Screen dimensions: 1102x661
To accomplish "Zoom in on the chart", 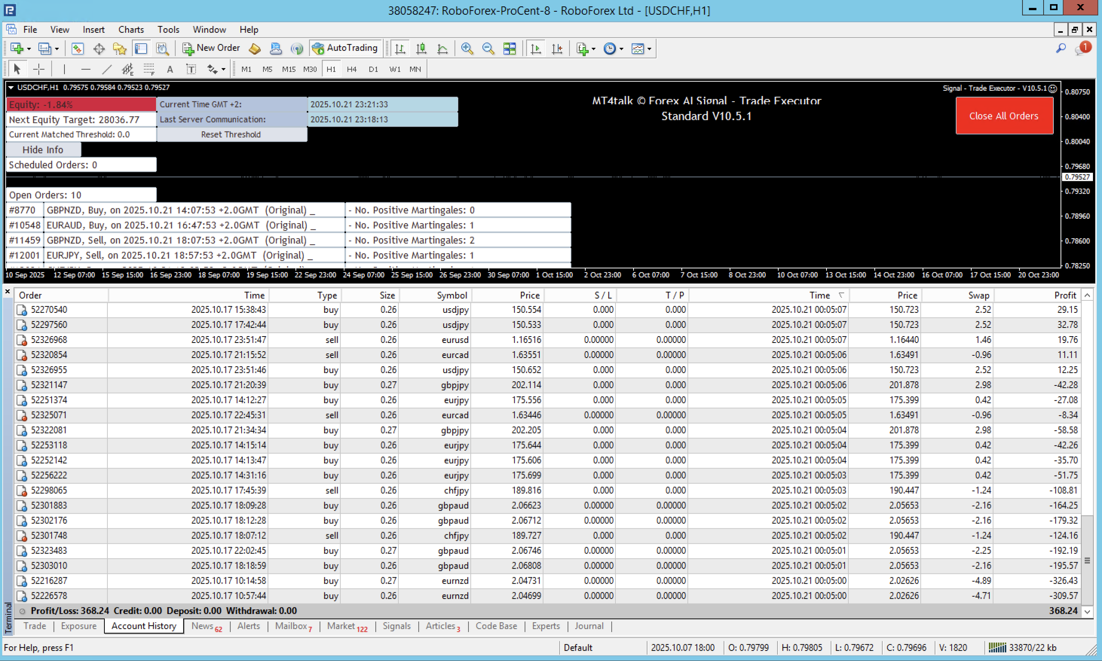I will click(467, 49).
